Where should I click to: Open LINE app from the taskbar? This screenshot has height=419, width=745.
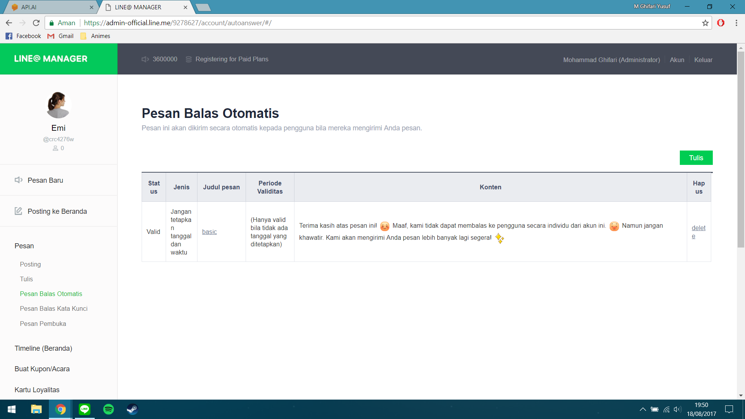[x=85, y=409]
